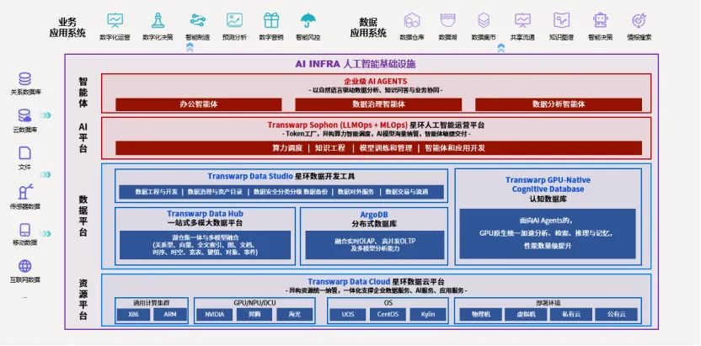Click the triple arrow below 文件
The image size is (701, 346).
(45, 174)
